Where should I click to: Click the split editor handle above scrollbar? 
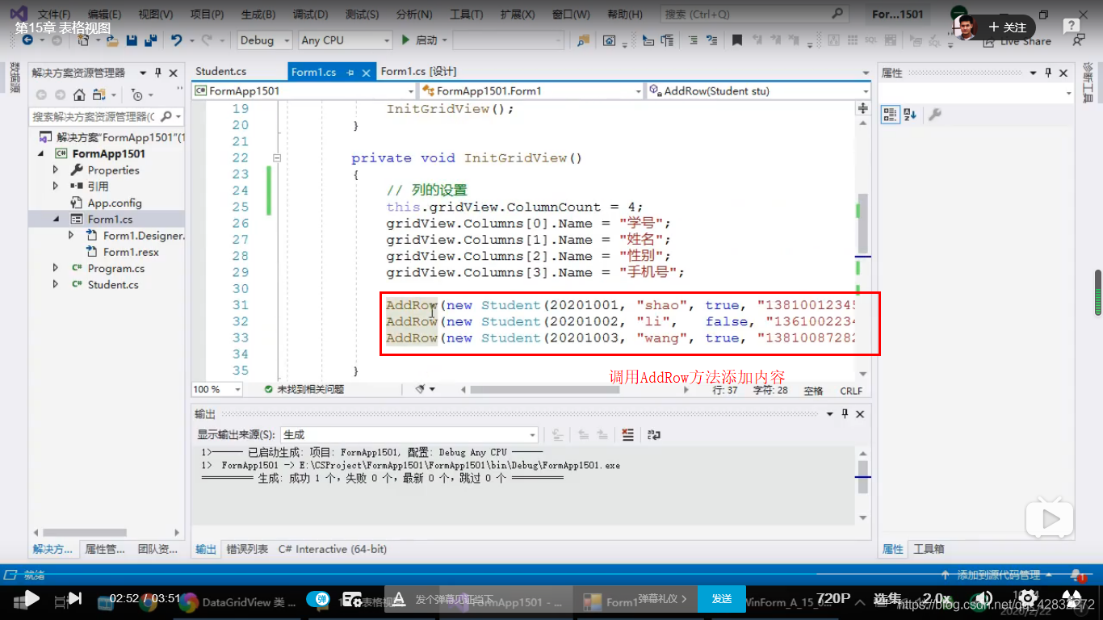[x=863, y=108]
